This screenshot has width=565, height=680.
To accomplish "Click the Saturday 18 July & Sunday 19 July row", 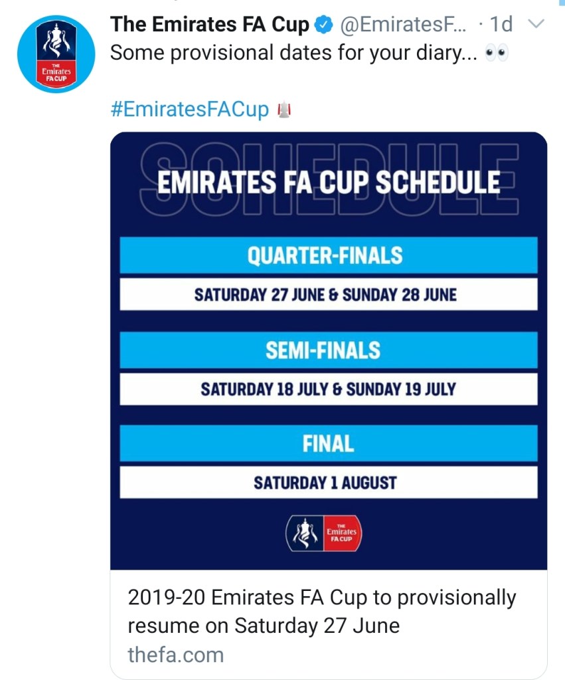I will (x=328, y=389).
